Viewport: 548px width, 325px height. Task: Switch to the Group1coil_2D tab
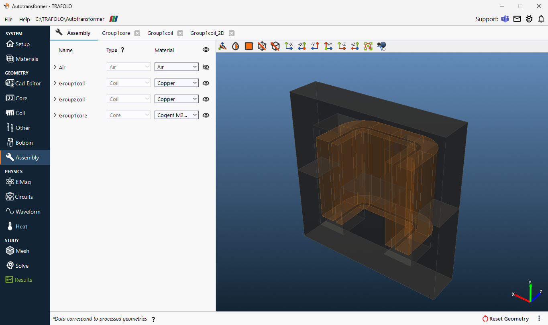207,33
